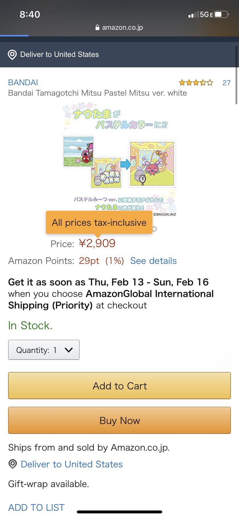Tap the blue page loading progress bar

point(14,36)
